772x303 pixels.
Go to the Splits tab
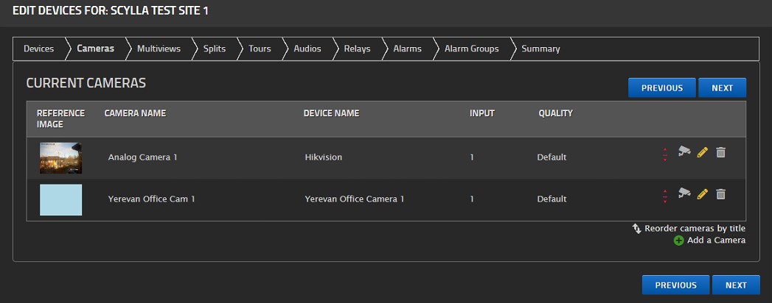pyautogui.click(x=214, y=49)
